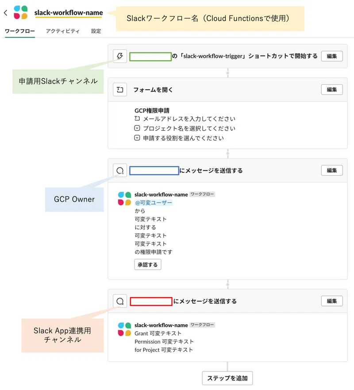Click the form step icon beside フォームを開く
Screen dimensions: 354x390
click(120, 89)
